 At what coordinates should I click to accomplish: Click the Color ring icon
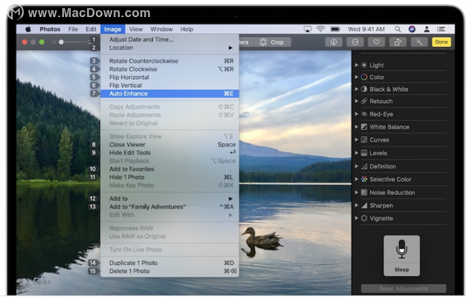tap(364, 77)
